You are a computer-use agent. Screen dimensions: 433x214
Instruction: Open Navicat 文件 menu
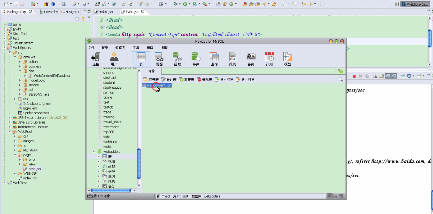pos(91,48)
